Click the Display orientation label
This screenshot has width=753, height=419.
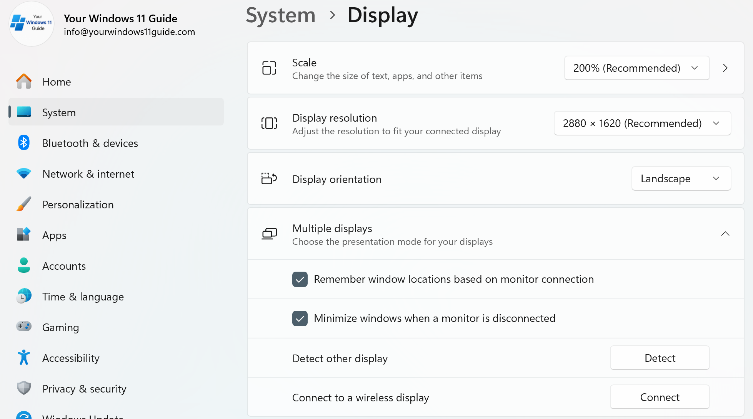click(337, 179)
